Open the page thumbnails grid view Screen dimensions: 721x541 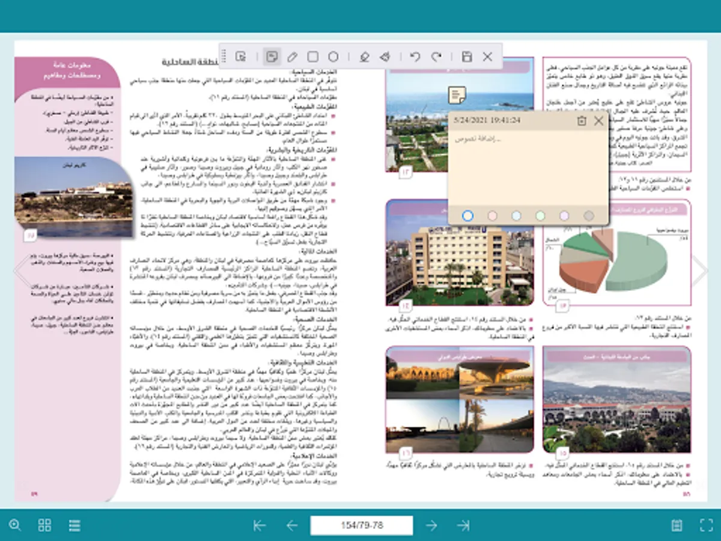(44, 525)
